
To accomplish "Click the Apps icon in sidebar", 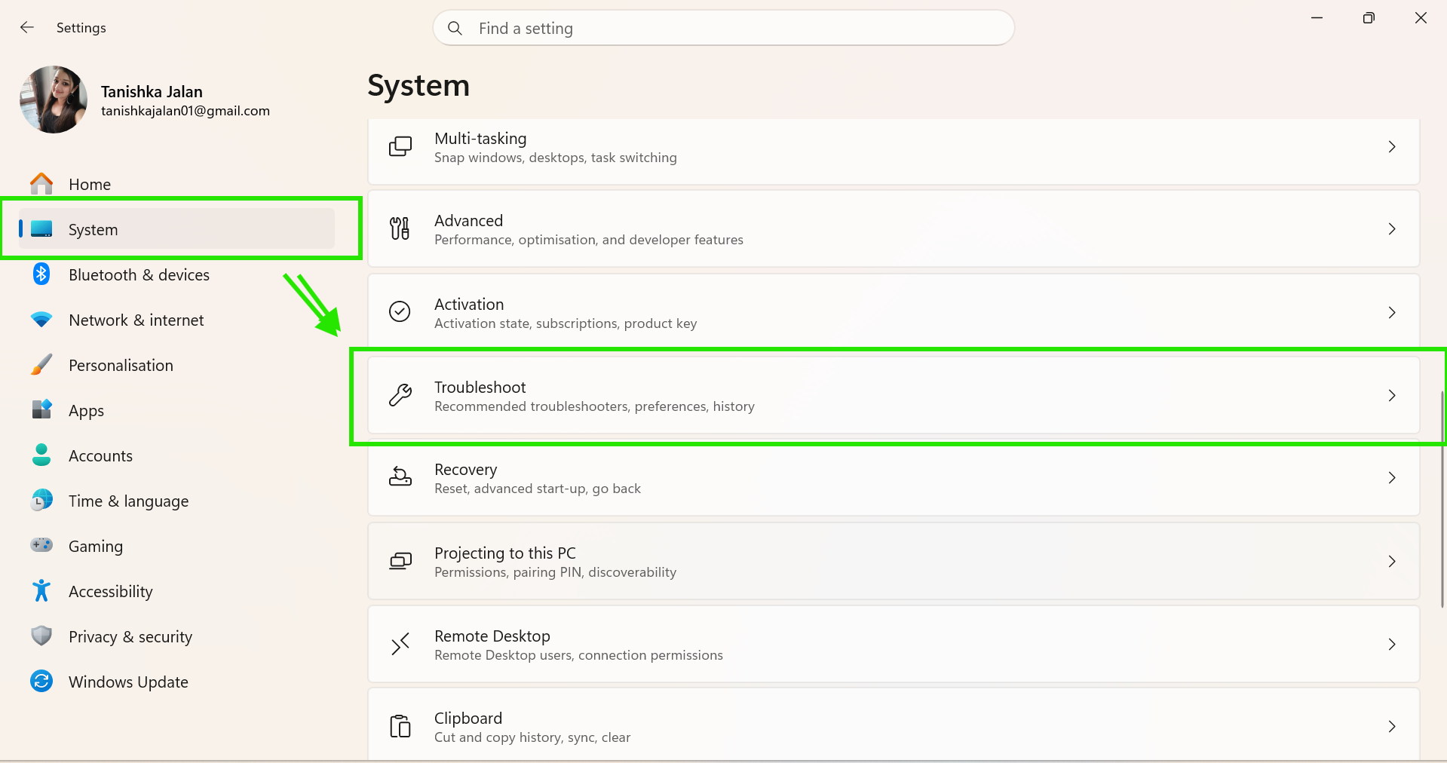I will [x=41, y=409].
